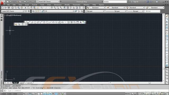
Task: Toggle Ortho Mode in the status bar
Action: 33,94
